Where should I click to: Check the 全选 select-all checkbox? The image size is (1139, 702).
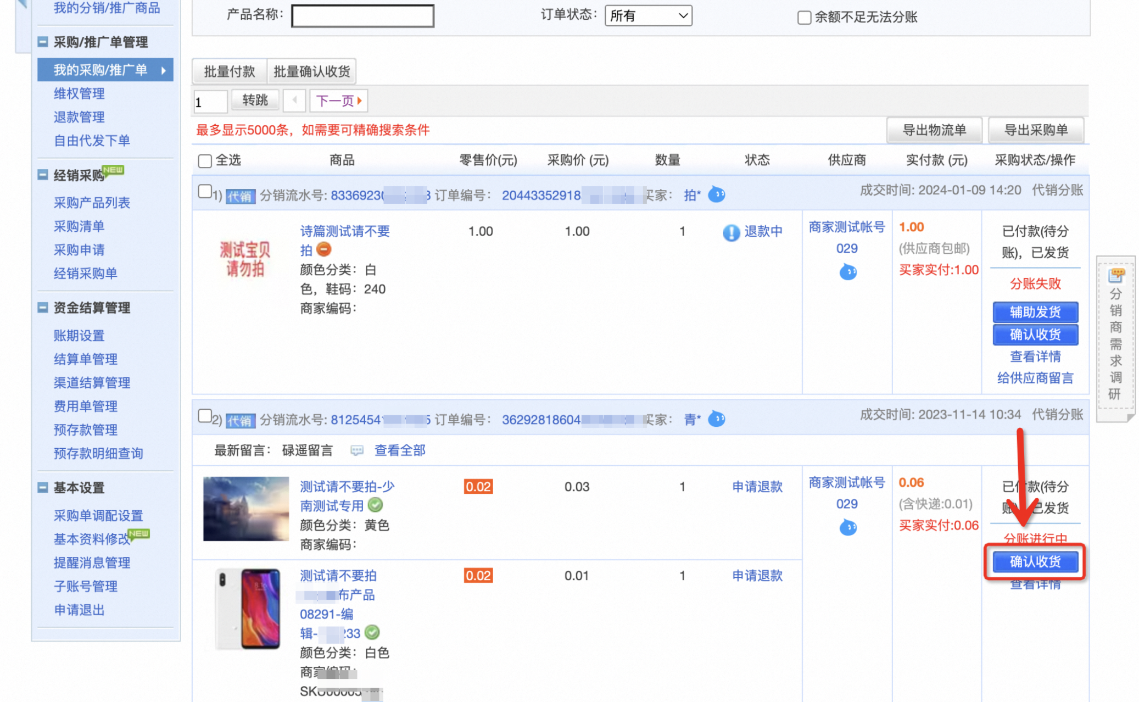coord(205,160)
